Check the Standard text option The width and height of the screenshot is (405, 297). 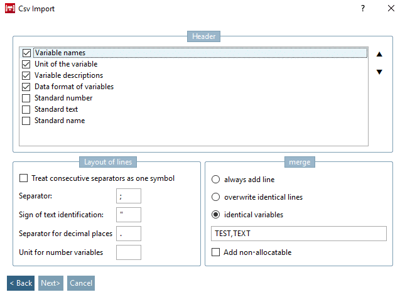[26, 109]
